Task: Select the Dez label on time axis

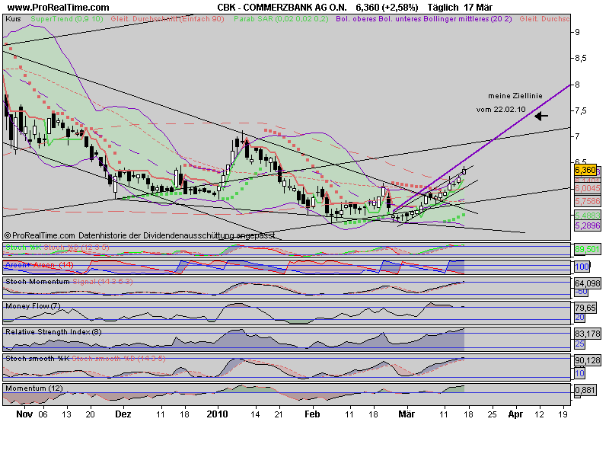Action: coord(123,414)
